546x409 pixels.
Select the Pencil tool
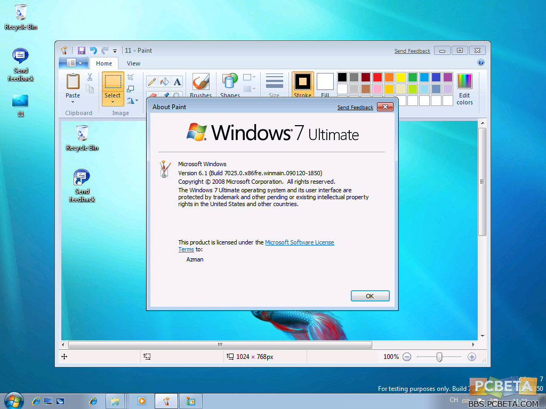(x=152, y=81)
